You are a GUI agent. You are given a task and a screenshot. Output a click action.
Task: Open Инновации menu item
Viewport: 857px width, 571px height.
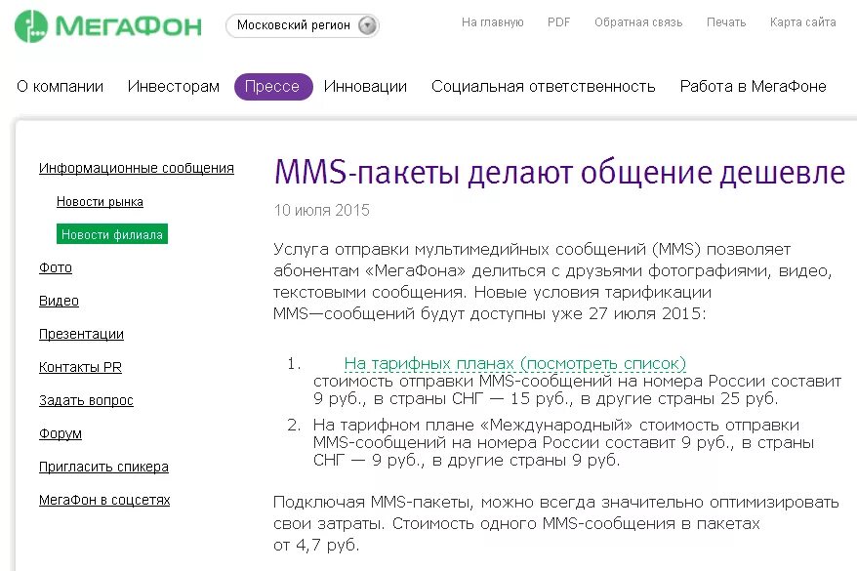coord(365,86)
